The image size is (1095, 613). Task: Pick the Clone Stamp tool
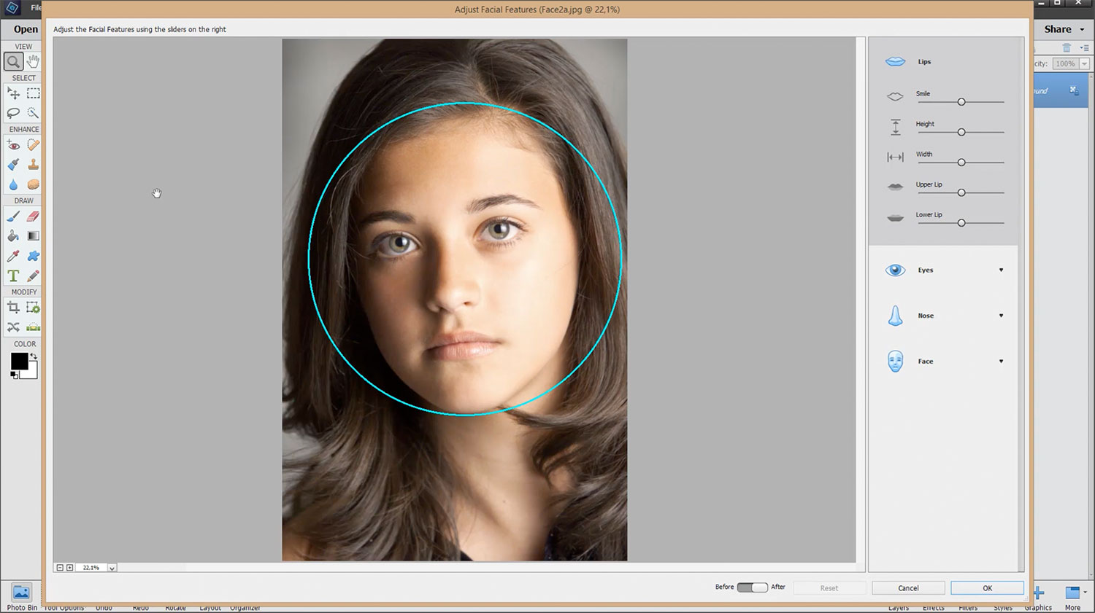(x=33, y=165)
